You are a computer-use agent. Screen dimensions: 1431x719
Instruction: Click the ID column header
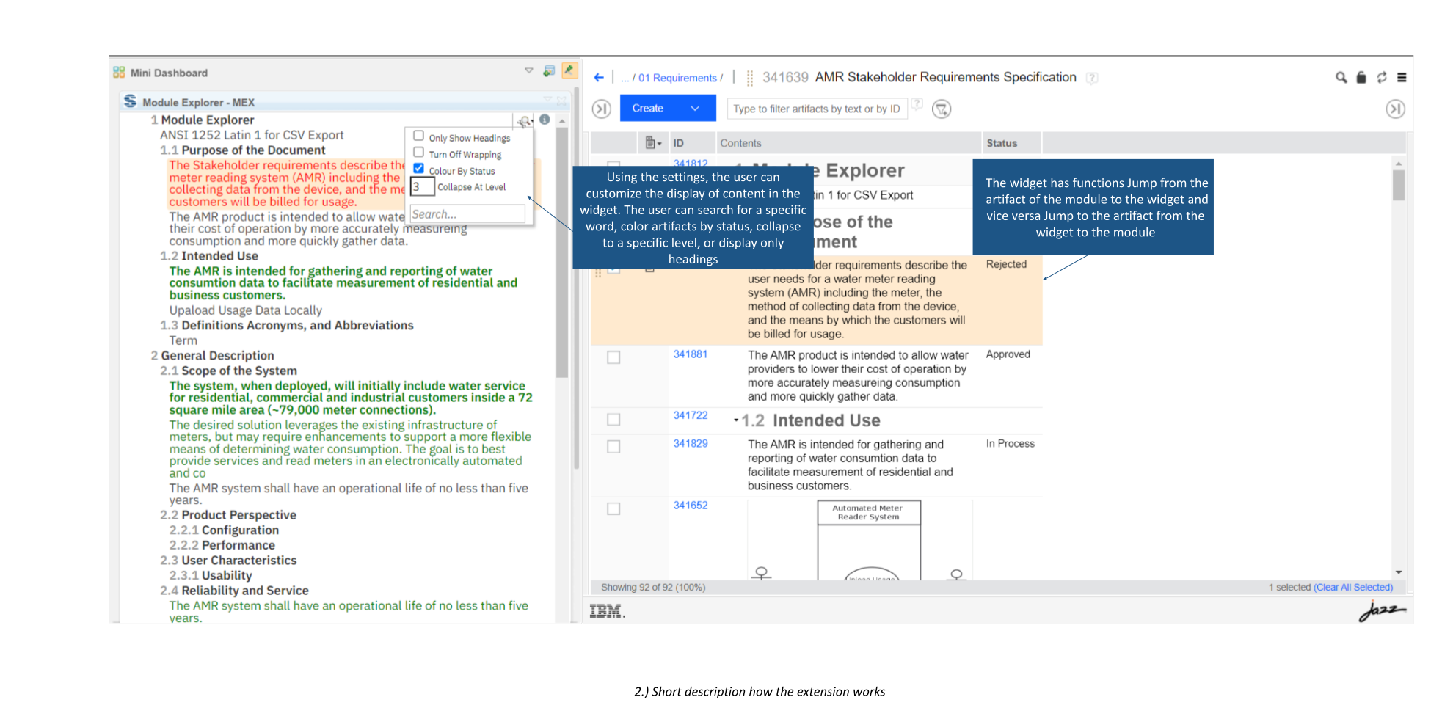[679, 143]
